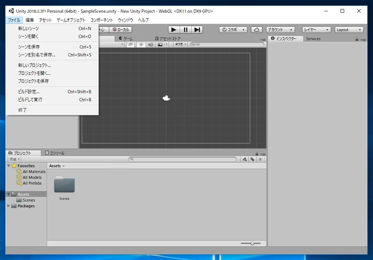Choose Open Scene menu item

click(x=53, y=36)
